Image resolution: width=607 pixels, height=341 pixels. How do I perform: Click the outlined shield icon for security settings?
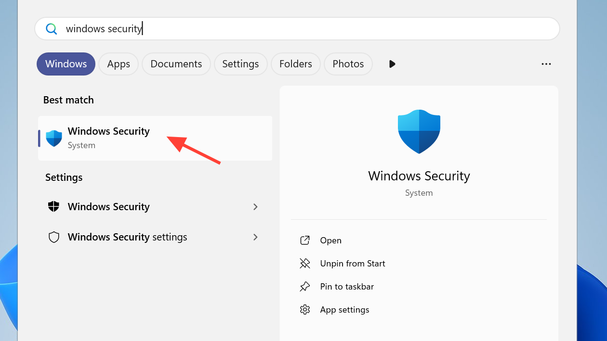click(54, 237)
